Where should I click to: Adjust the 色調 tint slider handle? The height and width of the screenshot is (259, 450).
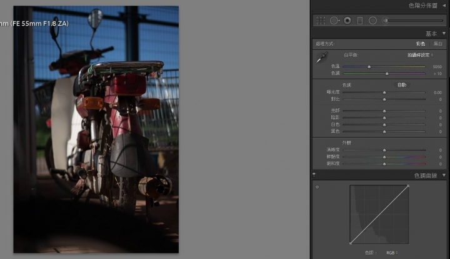click(x=387, y=74)
